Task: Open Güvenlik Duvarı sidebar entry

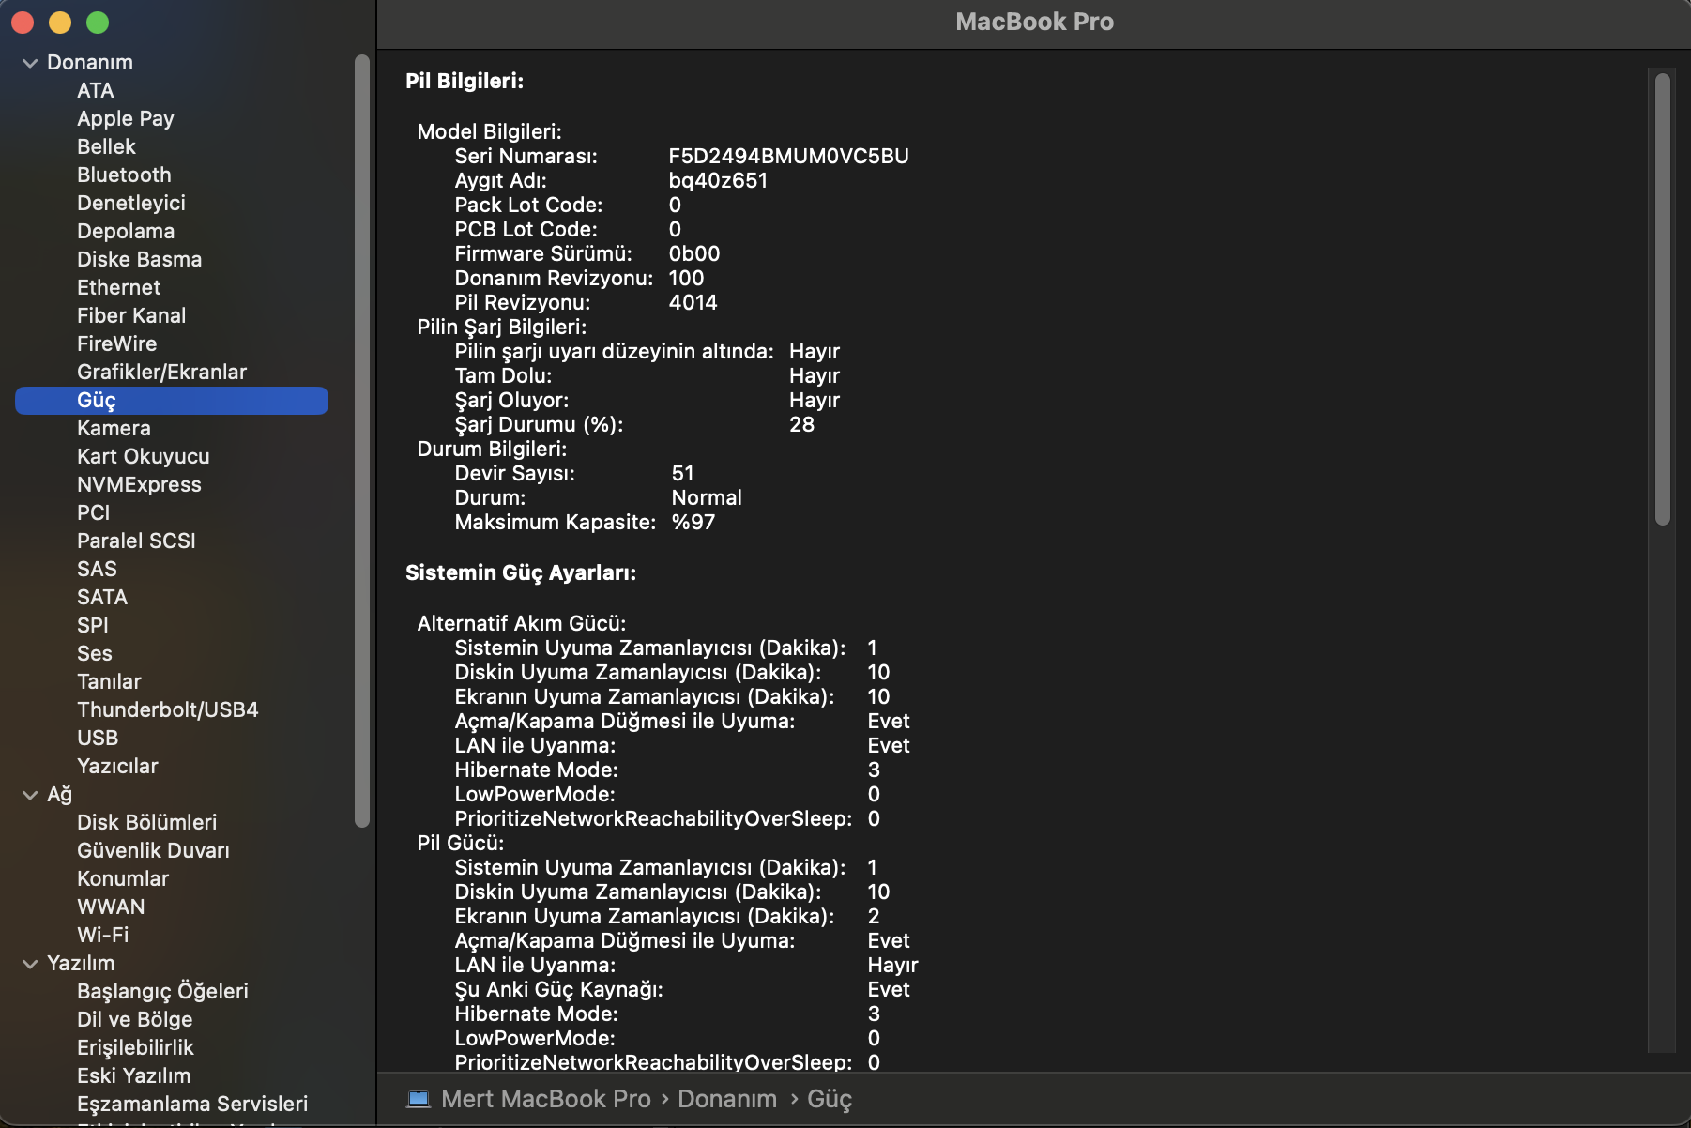Action: 153,850
